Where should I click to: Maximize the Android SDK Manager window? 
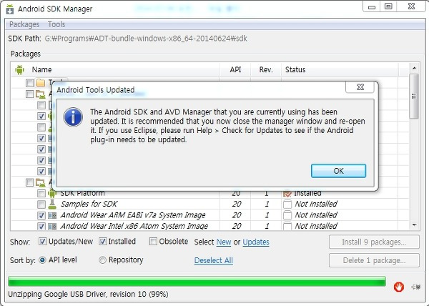[x=388, y=6]
